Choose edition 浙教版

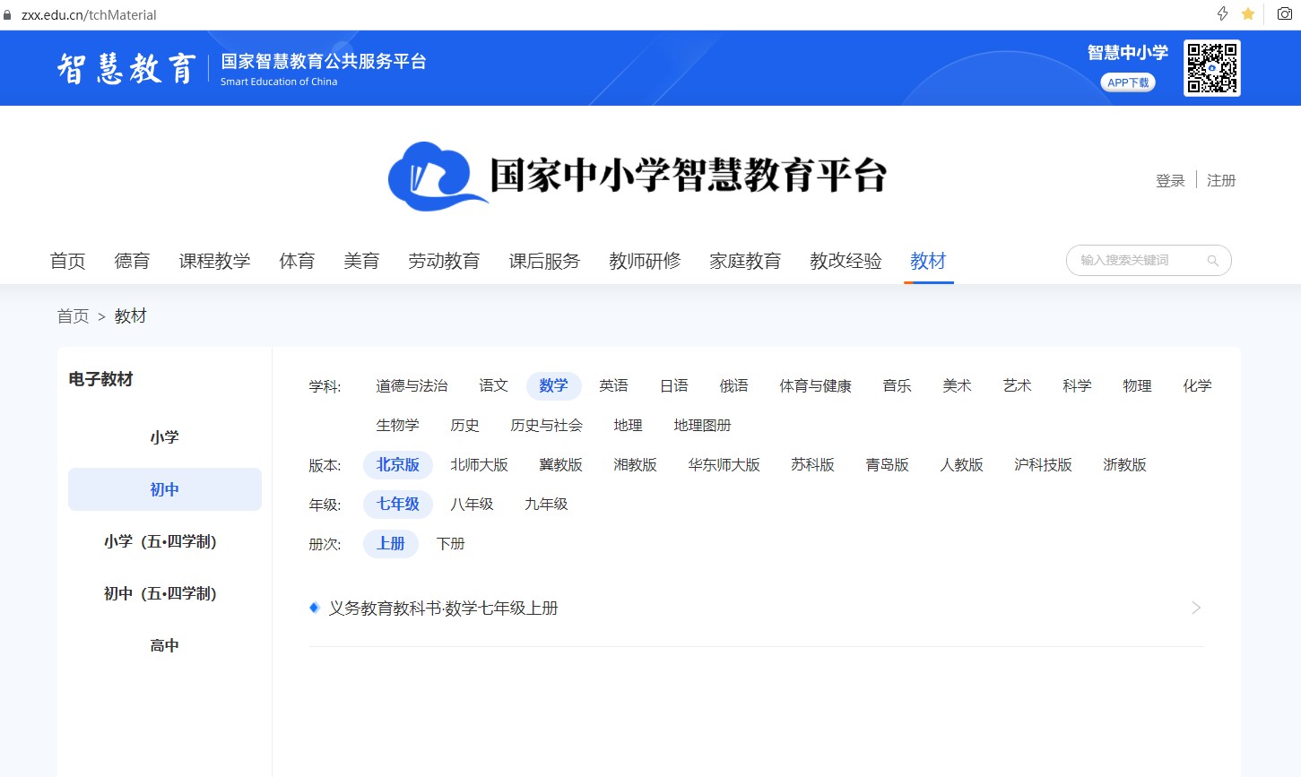coord(1125,464)
